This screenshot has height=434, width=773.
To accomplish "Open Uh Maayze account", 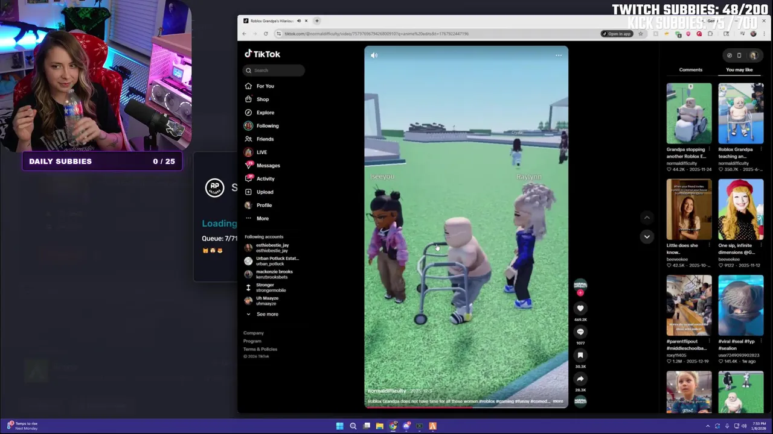I will [261, 301].
